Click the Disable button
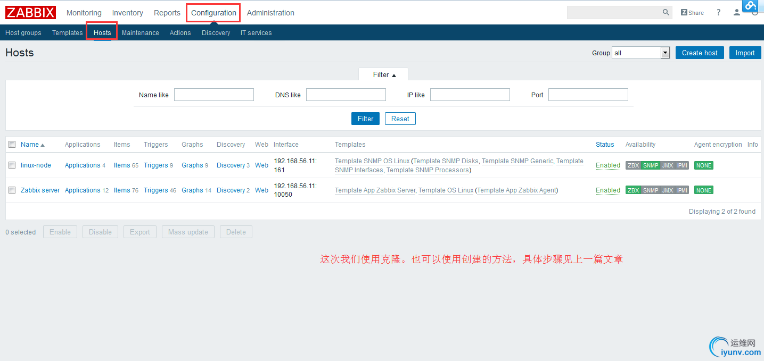 point(100,232)
